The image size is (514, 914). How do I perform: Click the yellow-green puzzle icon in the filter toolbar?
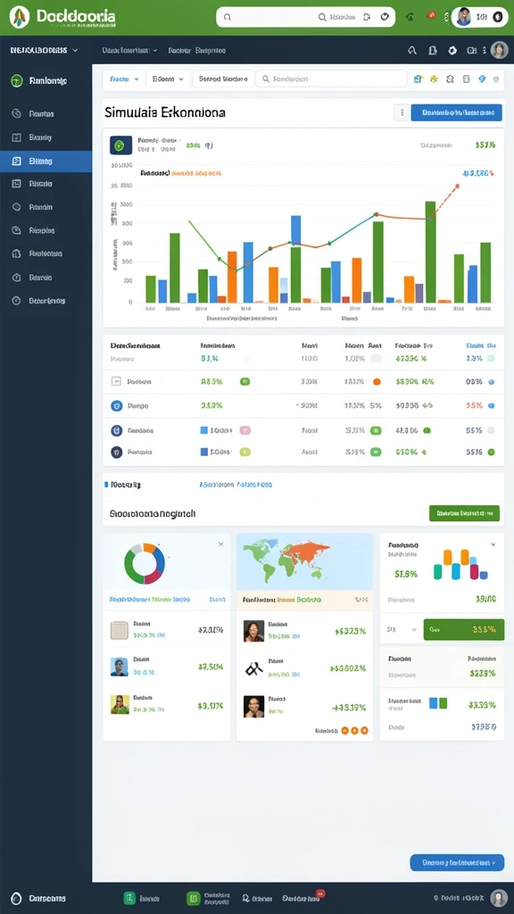click(x=433, y=79)
